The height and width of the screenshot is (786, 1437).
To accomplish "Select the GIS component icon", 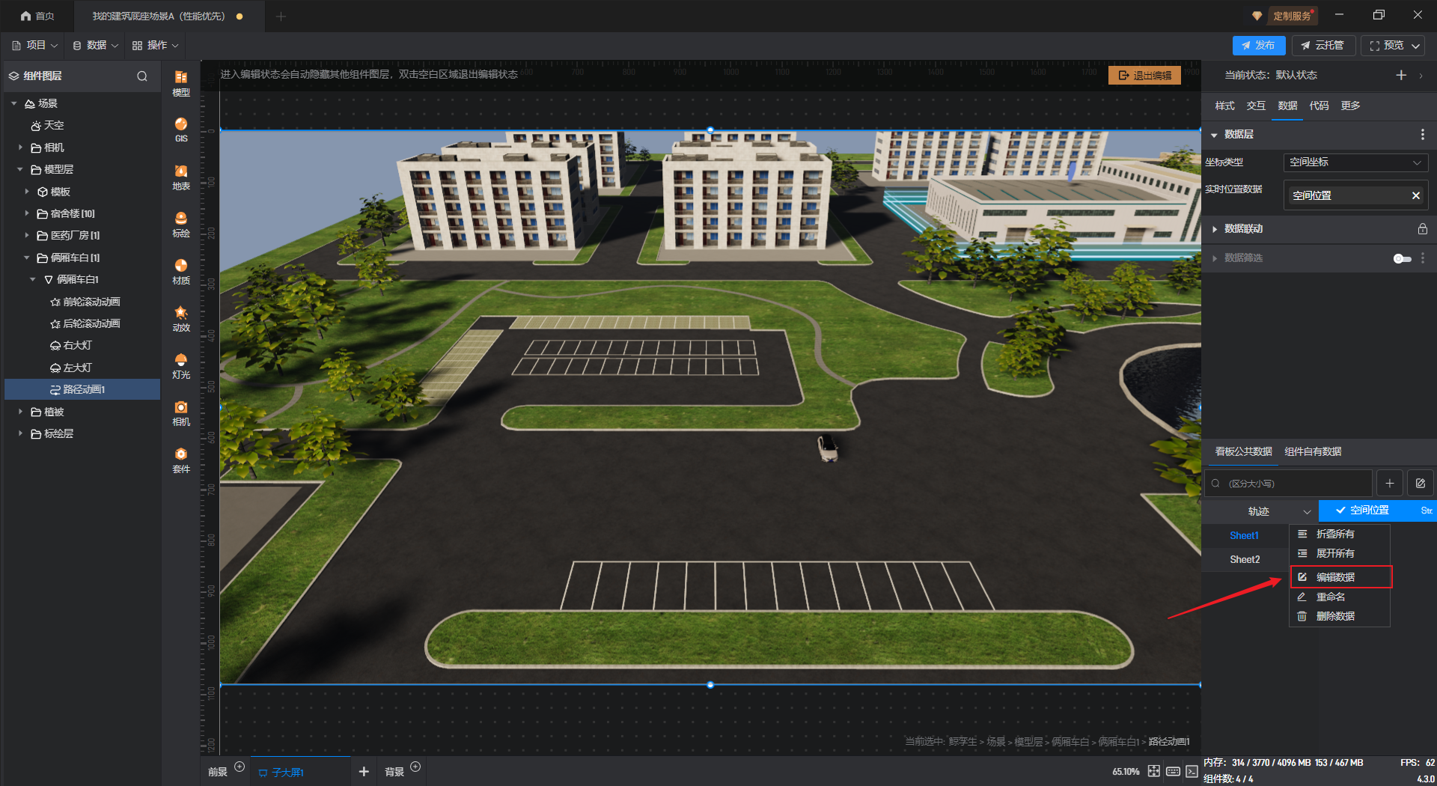I will [x=180, y=129].
